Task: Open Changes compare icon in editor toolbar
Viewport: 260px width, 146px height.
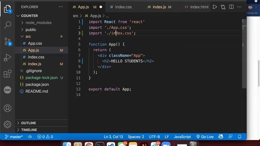Action: point(223,7)
